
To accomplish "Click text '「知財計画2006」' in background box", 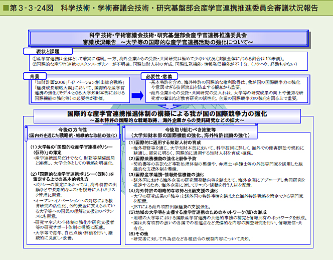I will (x=51, y=82).
